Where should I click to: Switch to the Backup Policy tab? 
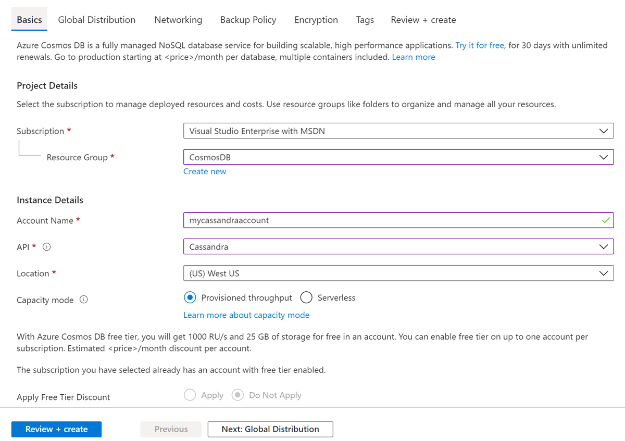click(248, 19)
